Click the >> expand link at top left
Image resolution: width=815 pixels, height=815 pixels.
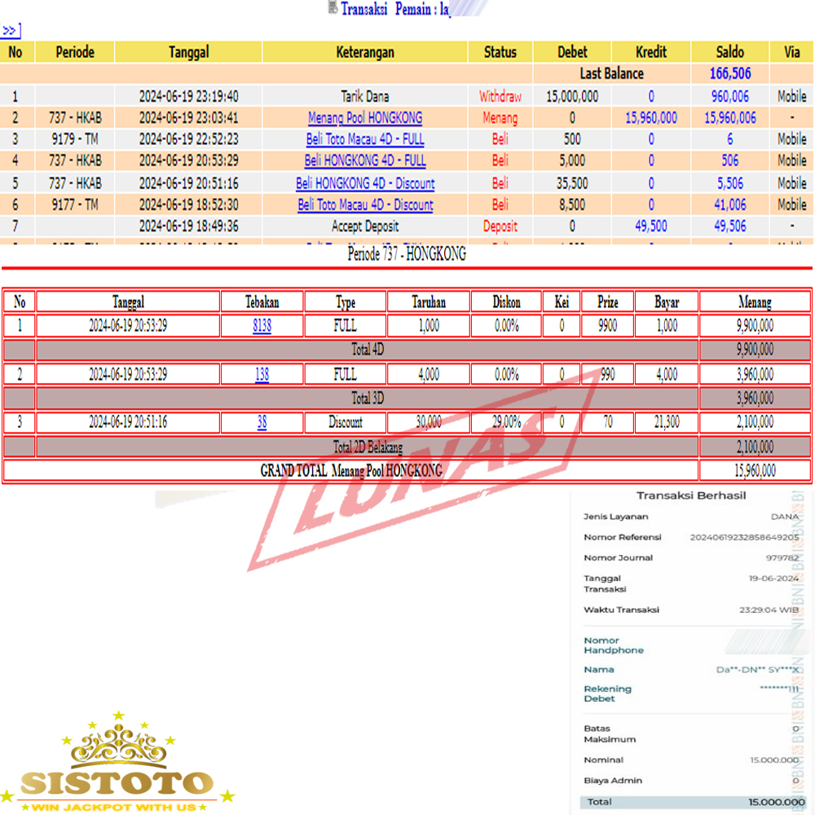point(10,31)
